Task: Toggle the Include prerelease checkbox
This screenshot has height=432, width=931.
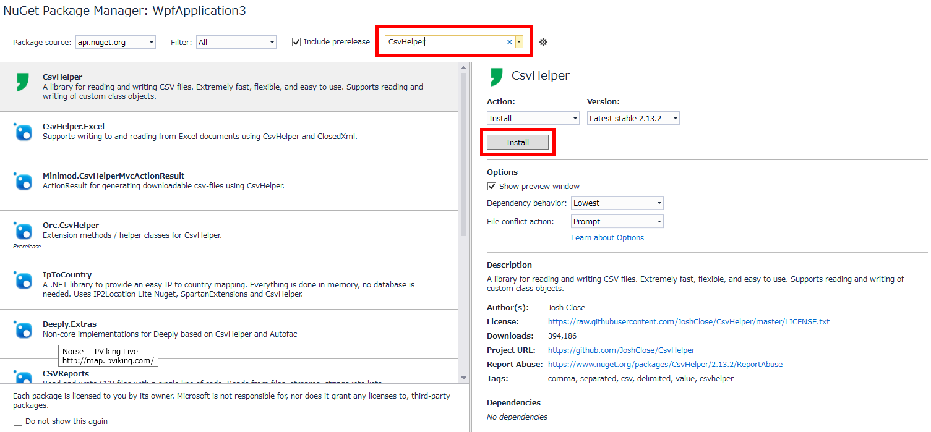Action: point(296,42)
